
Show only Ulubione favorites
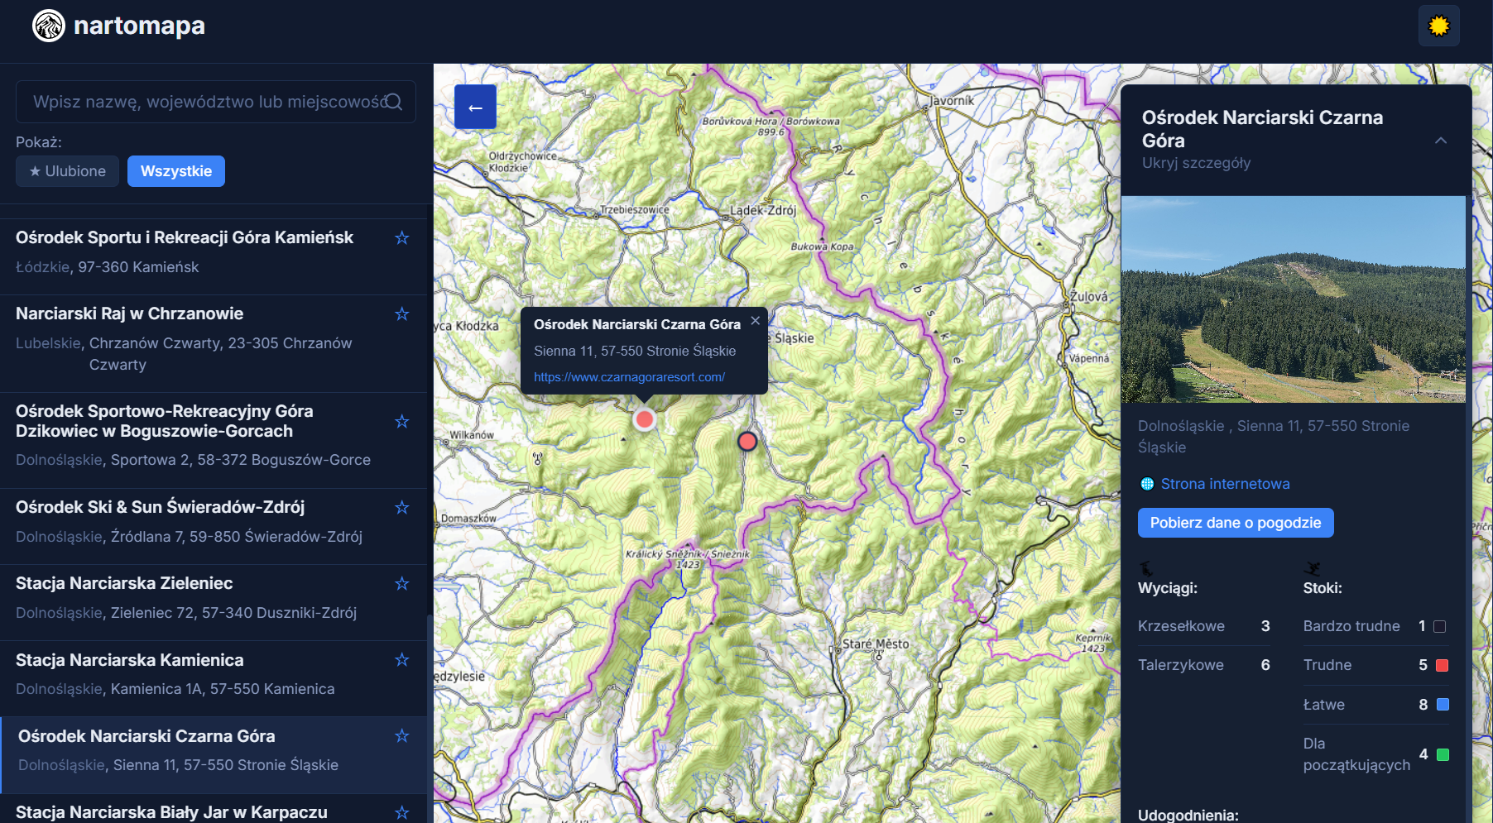[x=67, y=171]
